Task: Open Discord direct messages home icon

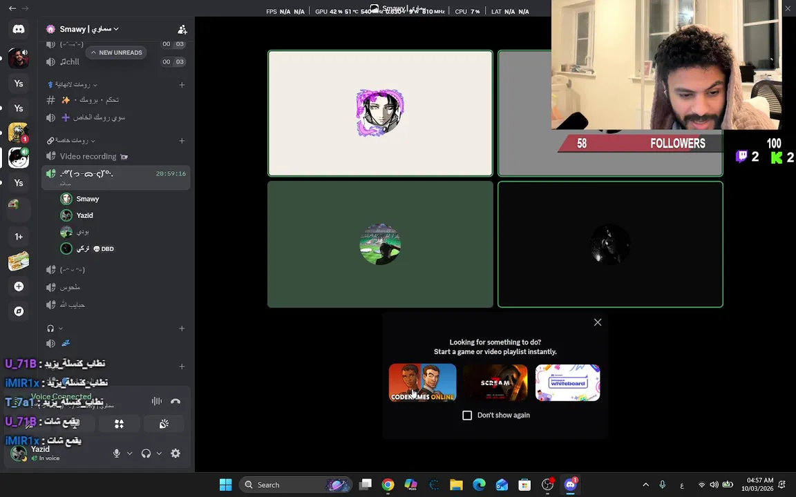Action: pos(18,29)
